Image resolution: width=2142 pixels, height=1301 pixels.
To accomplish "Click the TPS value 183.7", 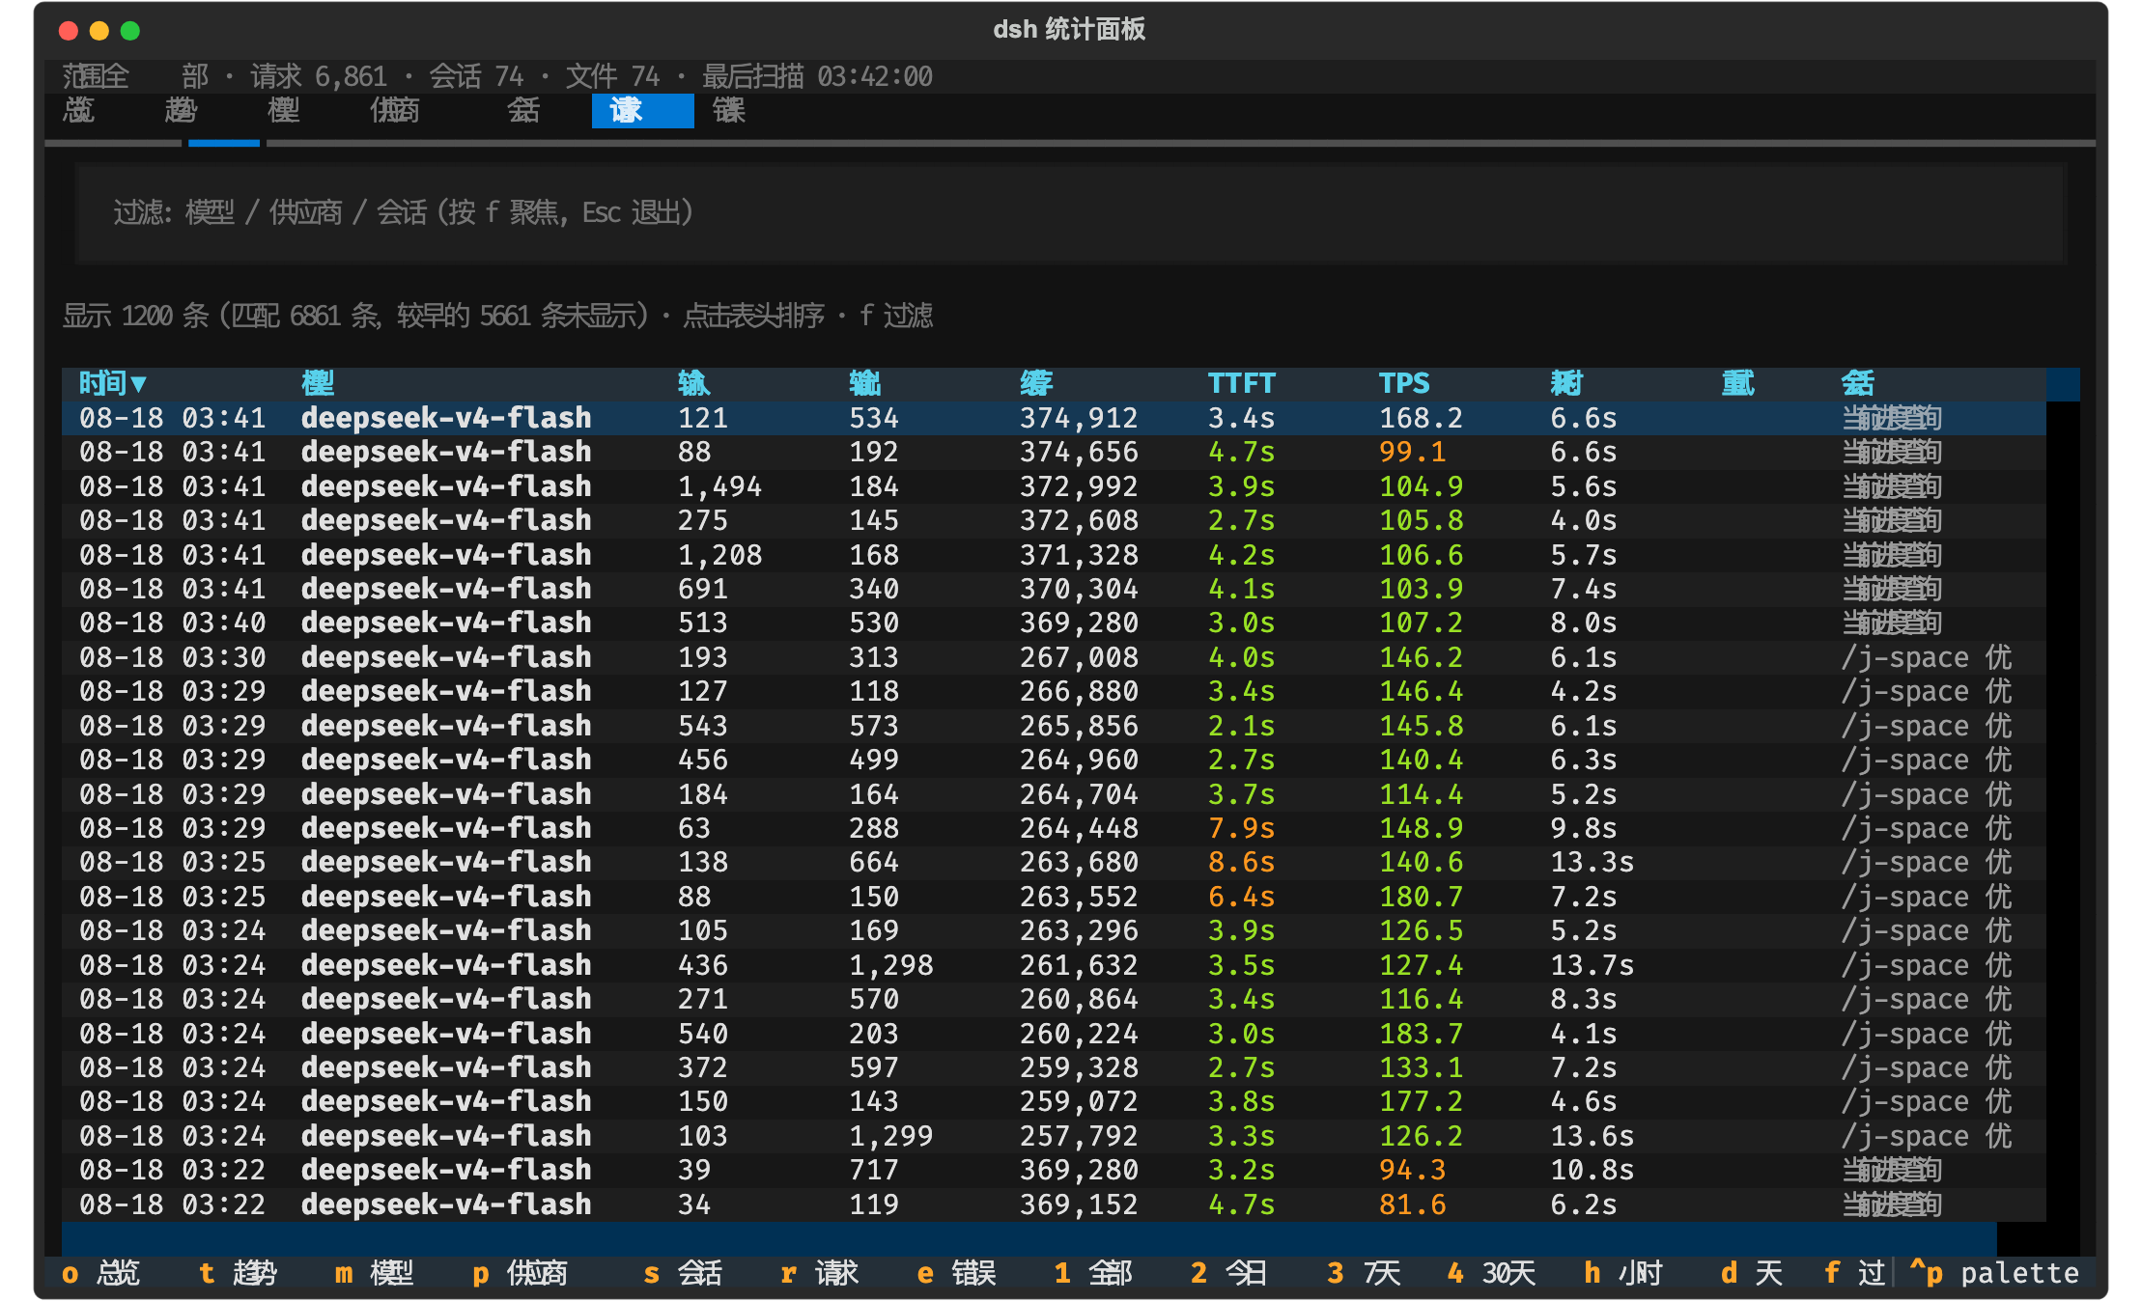I will coord(1422,1034).
